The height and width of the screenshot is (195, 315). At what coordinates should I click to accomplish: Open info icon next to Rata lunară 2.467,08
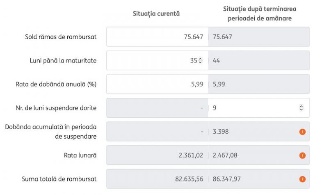(302, 155)
